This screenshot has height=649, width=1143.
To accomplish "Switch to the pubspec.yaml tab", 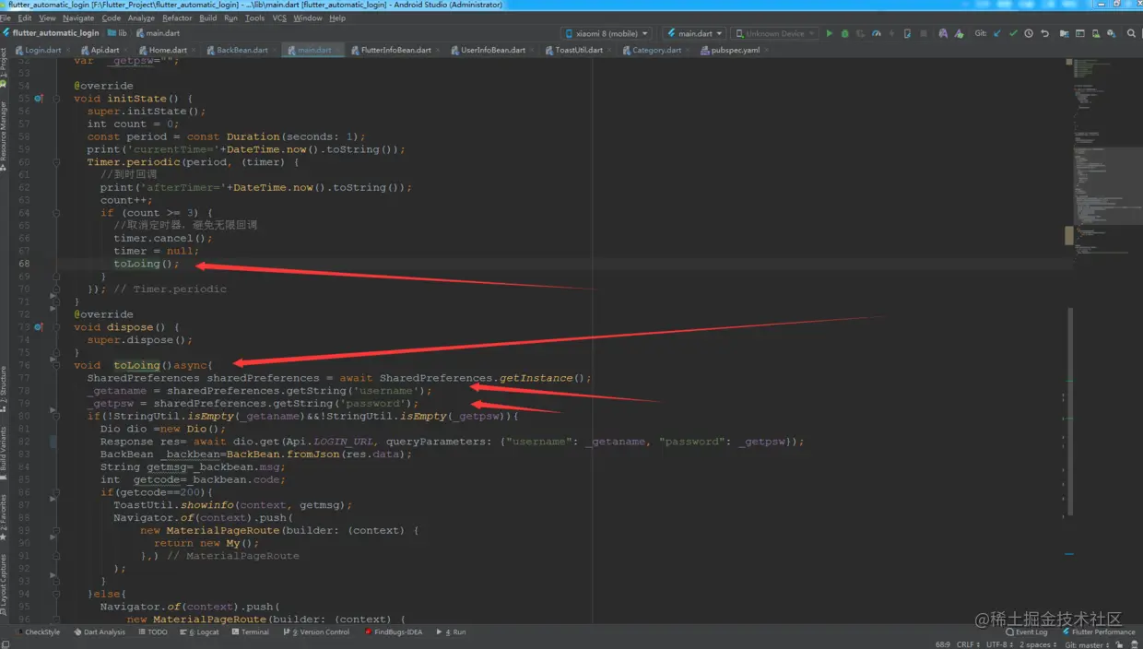I will pyautogui.click(x=735, y=50).
